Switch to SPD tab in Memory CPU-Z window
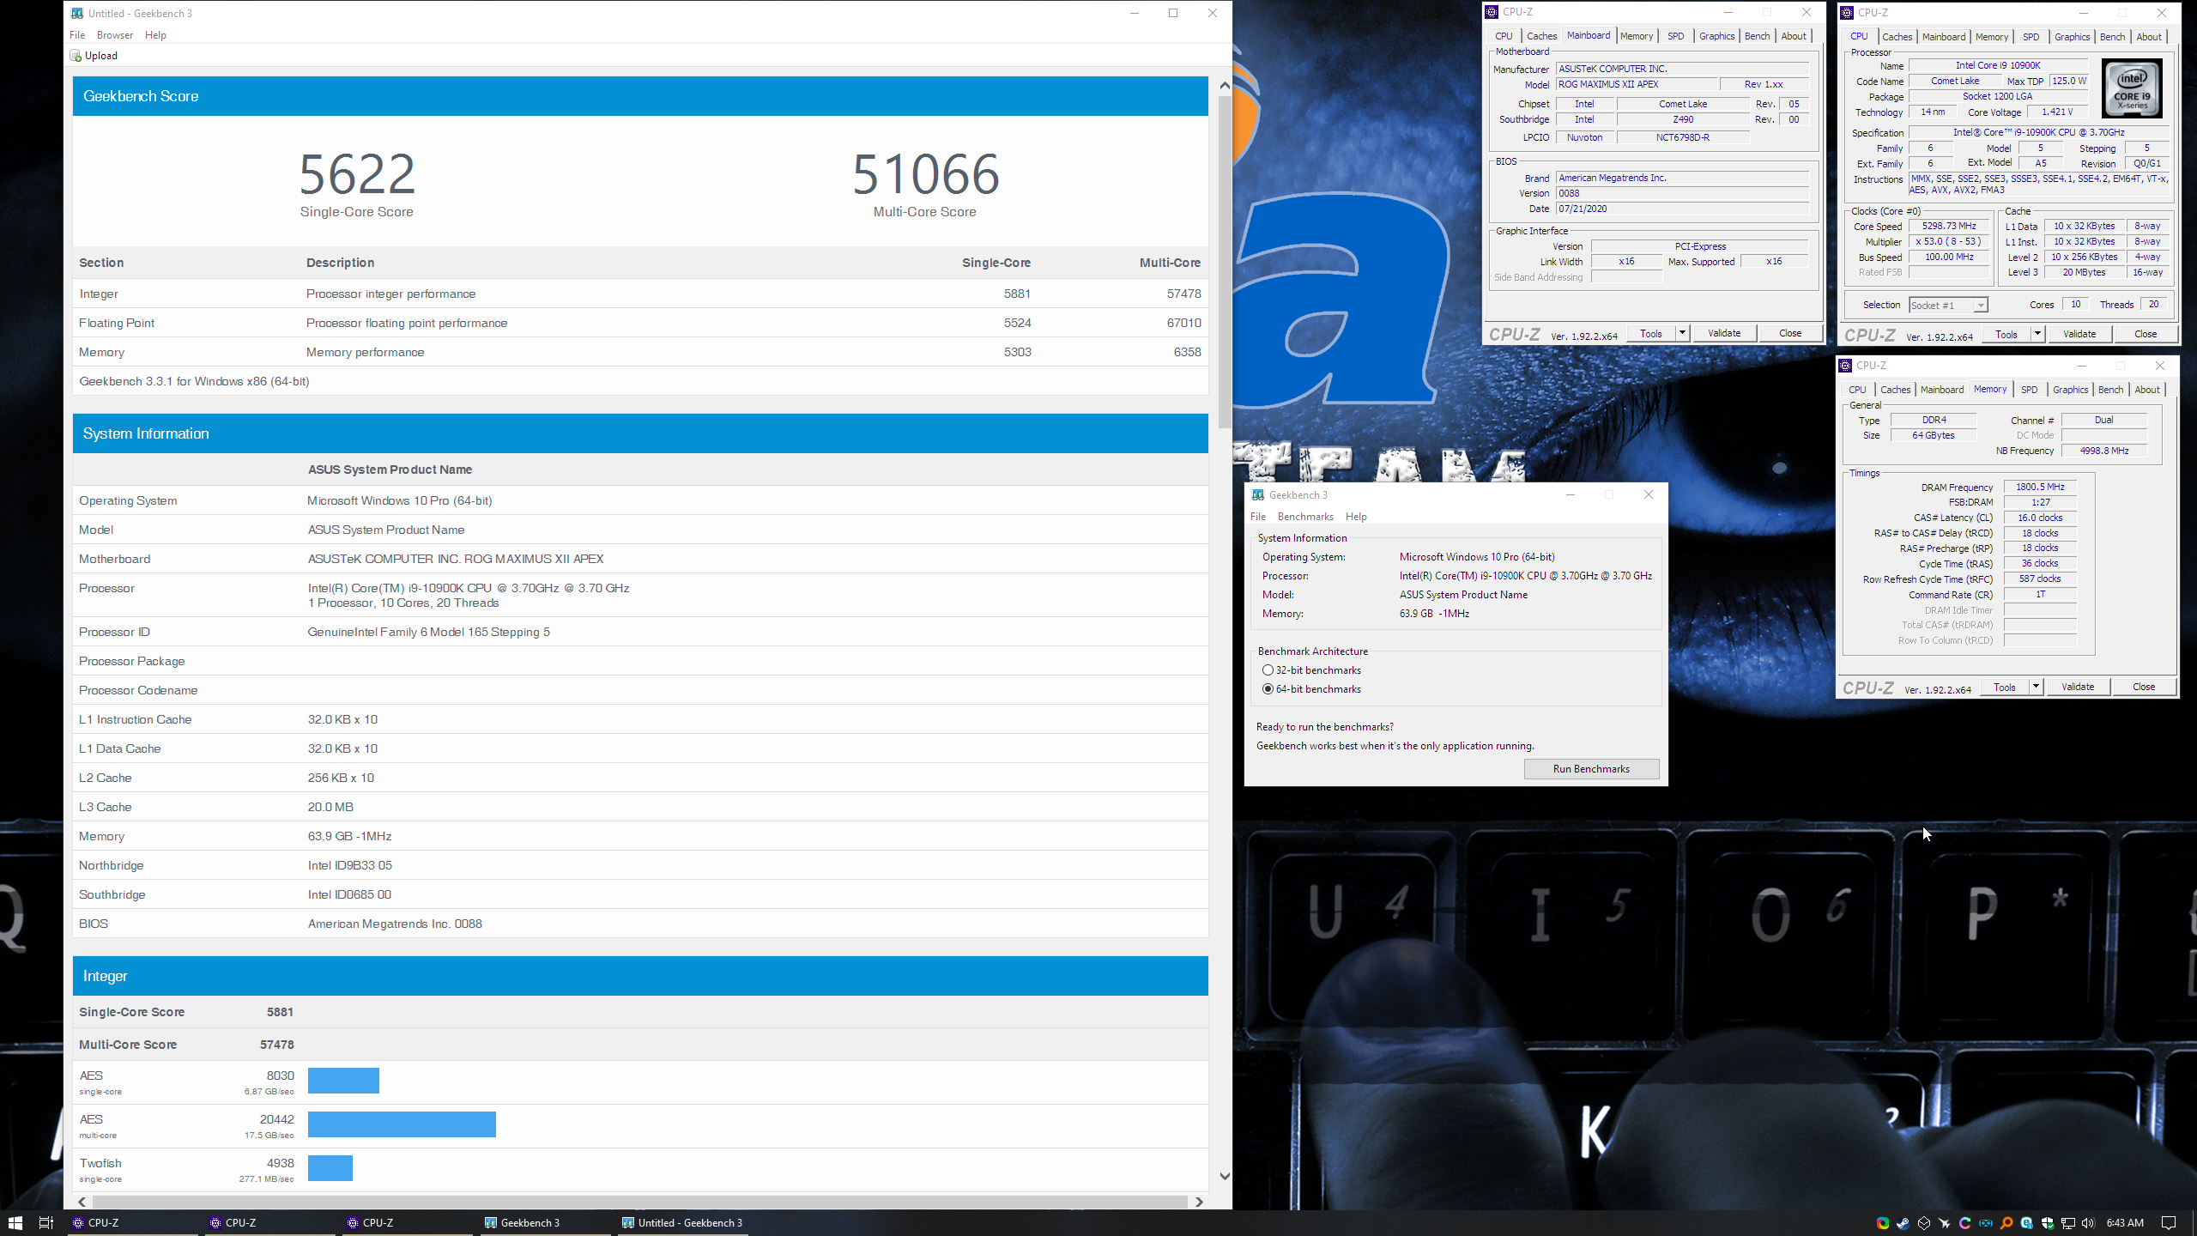This screenshot has height=1236, width=2197. (2029, 390)
